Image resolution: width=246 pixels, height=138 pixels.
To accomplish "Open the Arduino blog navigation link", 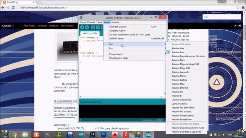I will [42, 26].
